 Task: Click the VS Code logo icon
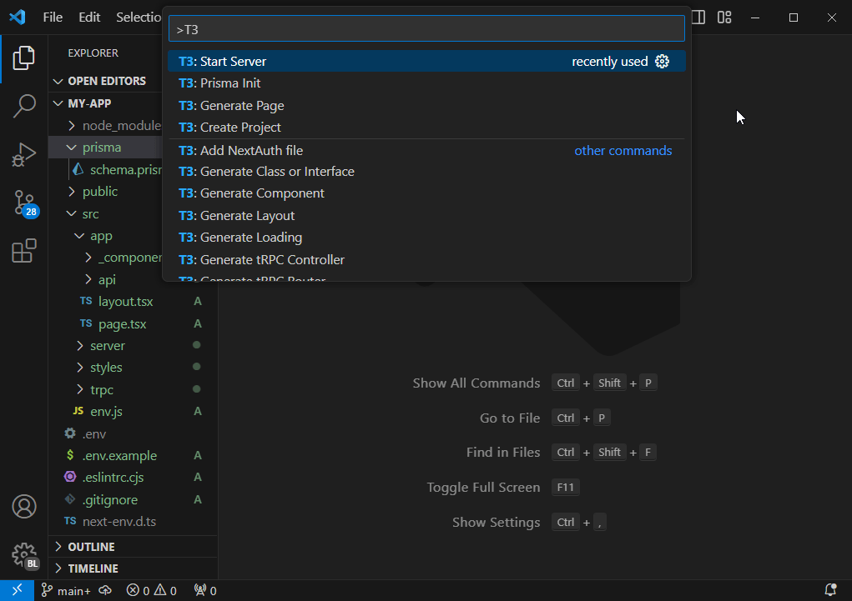click(x=18, y=17)
